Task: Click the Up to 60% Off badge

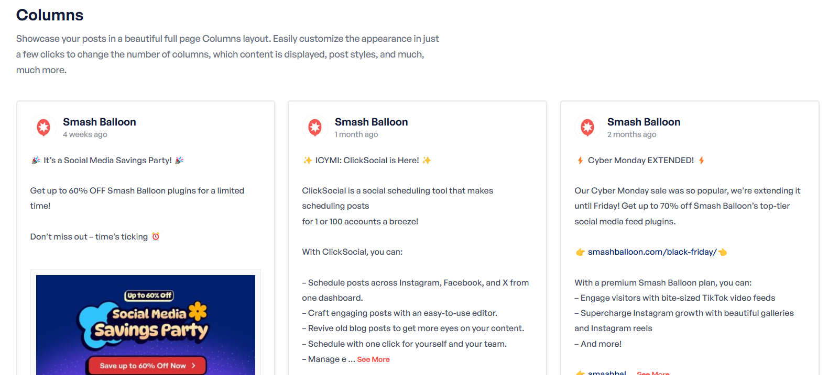Action: click(149, 296)
